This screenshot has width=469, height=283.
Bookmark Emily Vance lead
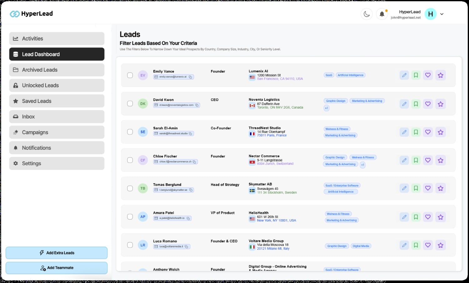pyautogui.click(x=416, y=75)
